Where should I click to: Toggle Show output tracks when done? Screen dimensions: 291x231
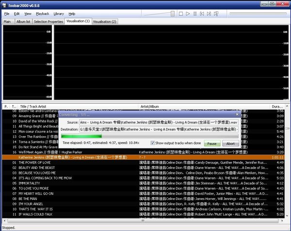(x=153, y=143)
